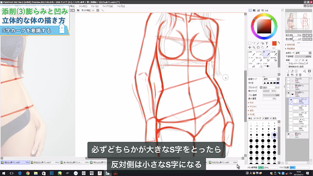The image size is (313, 176).
Task: Show the RGB slider panel
Action: pos(254,11)
